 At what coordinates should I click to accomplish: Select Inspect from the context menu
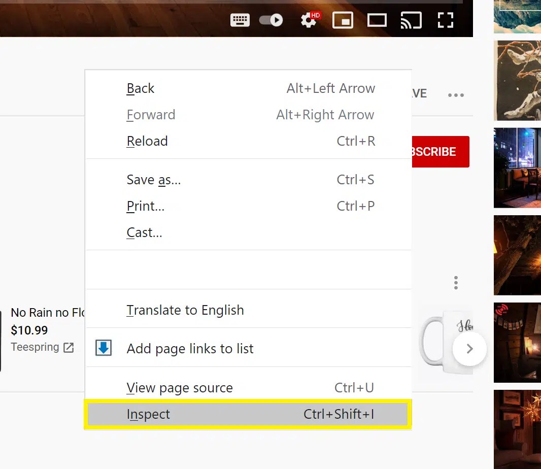pos(148,414)
